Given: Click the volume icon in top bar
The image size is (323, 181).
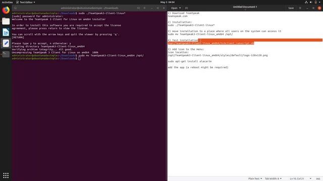Looking at the screenshot, I should (x=311, y=2).
